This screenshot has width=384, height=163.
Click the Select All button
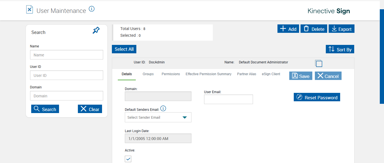(124, 49)
